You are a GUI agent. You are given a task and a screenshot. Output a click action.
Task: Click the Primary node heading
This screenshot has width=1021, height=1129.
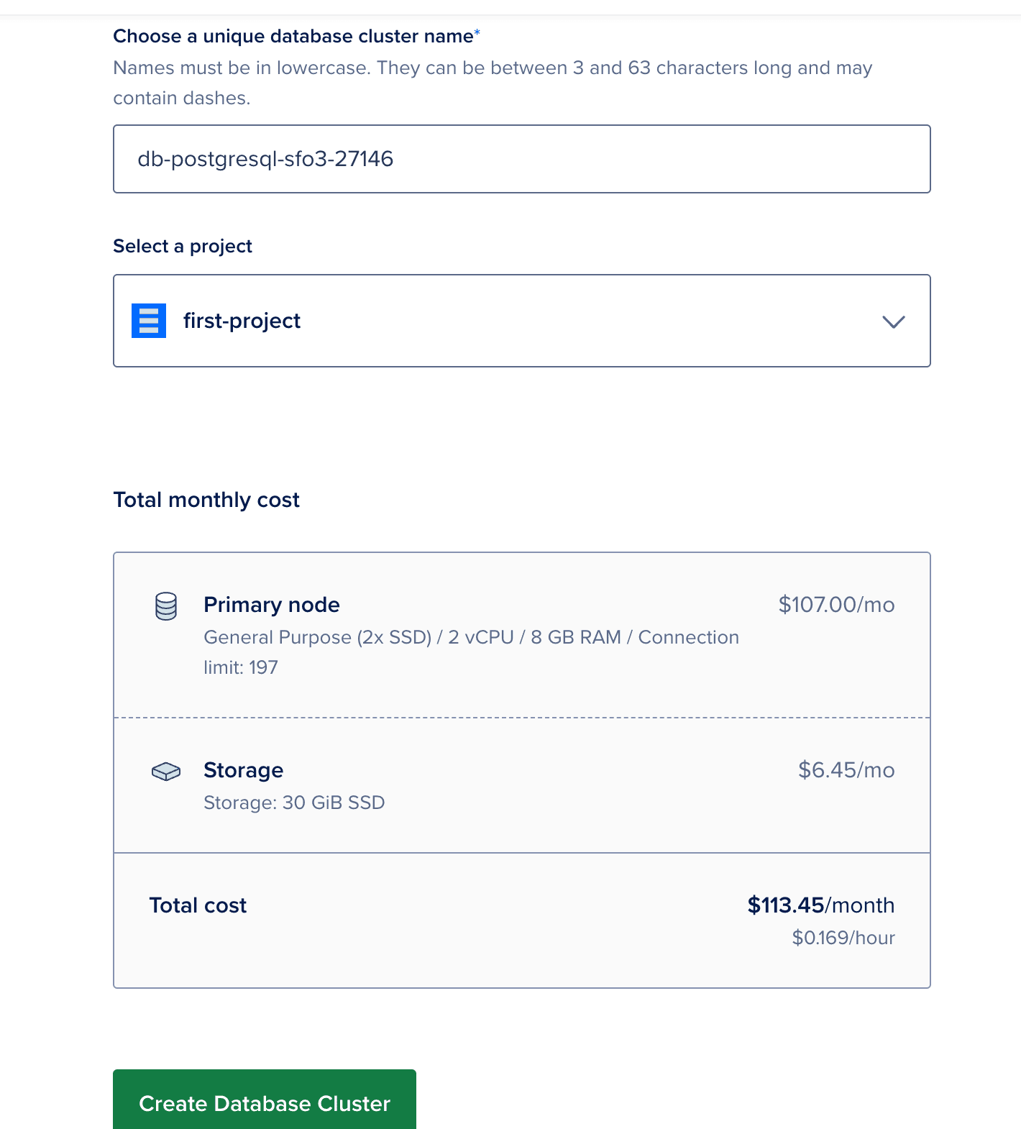point(271,605)
